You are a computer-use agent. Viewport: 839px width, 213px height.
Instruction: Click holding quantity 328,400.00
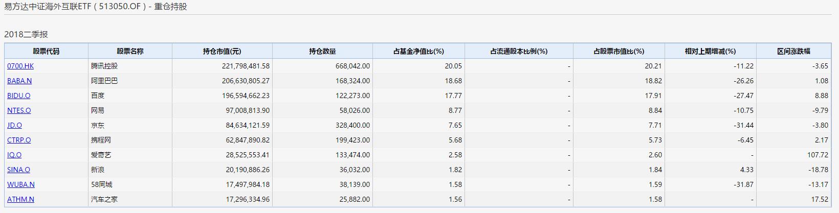point(352,125)
